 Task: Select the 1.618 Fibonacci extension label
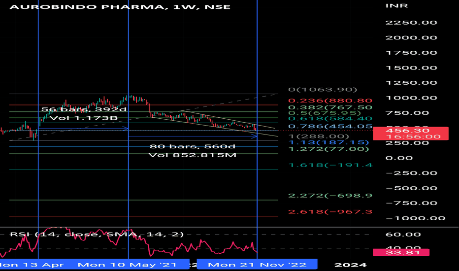click(x=330, y=165)
